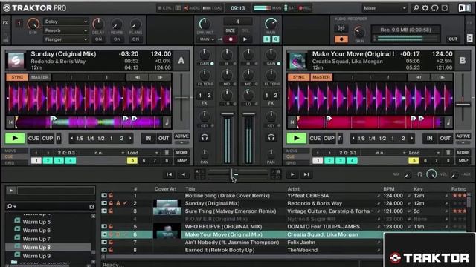The width and height of the screenshot is (476, 267).
Task: Open the Mixer layout dropdown
Action: tap(384, 8)
